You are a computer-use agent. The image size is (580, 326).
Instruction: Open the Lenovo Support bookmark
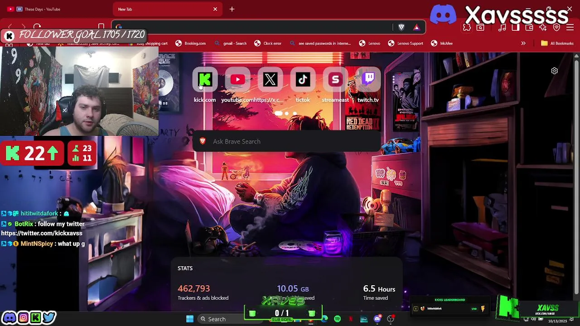[x=406, y=43]
